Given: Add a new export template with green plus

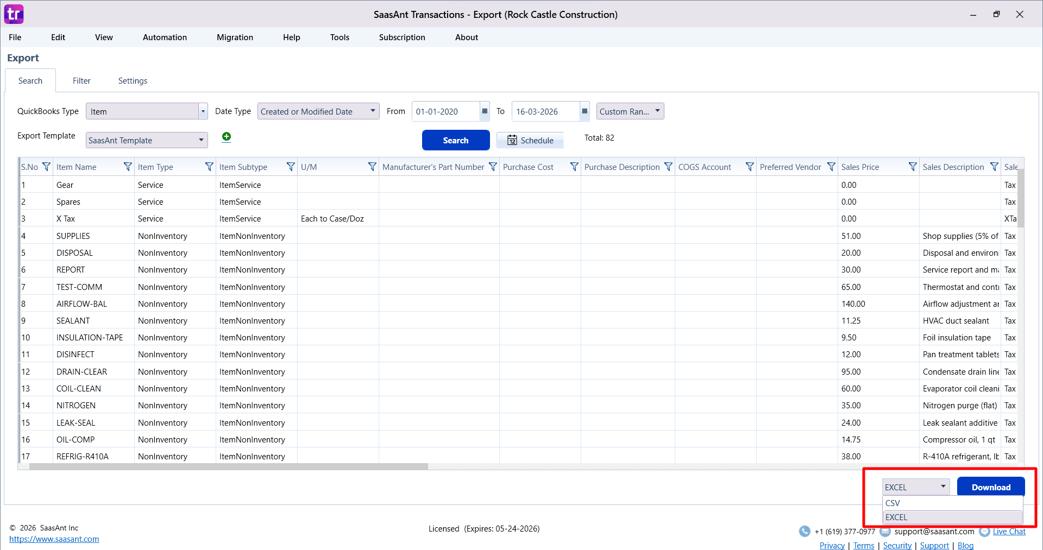Looking at the screenshot, I should coord(227,137).
